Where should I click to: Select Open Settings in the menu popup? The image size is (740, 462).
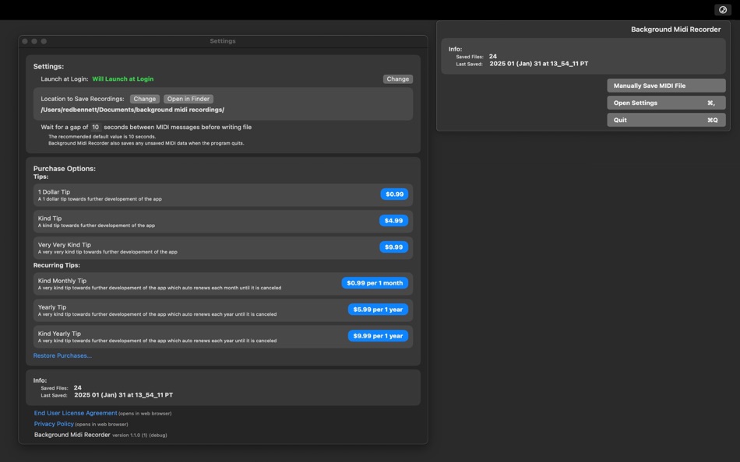pyautogui.click(x=666, y=103)
